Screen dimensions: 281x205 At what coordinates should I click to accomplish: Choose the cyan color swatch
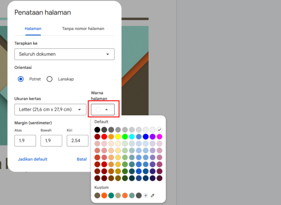pos(132,137)
